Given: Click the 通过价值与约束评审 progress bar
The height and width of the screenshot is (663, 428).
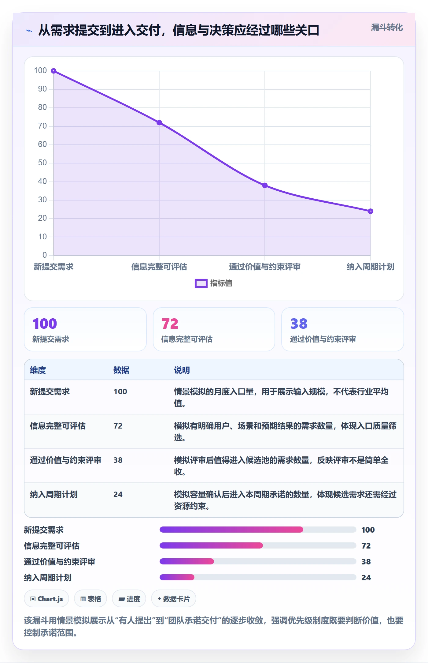Looking at the screenshot, I should [x=258, y=561].
